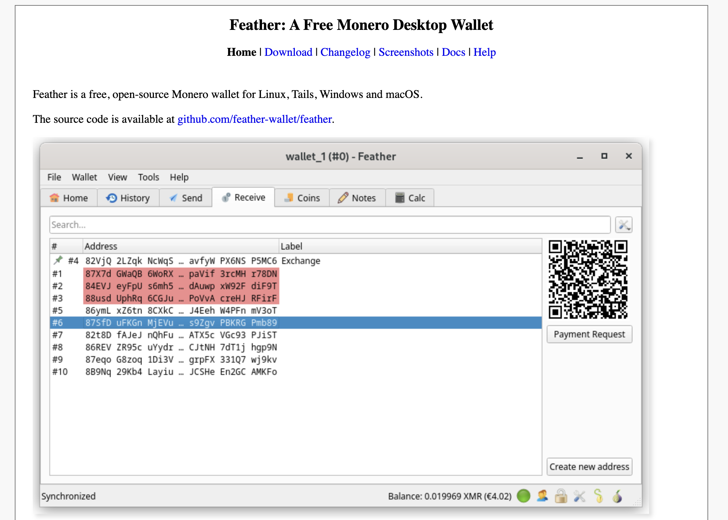This screenshot has height=520, width=728.
Task: Click the padlock icon in status bar
Action: [x=561, y=496]
